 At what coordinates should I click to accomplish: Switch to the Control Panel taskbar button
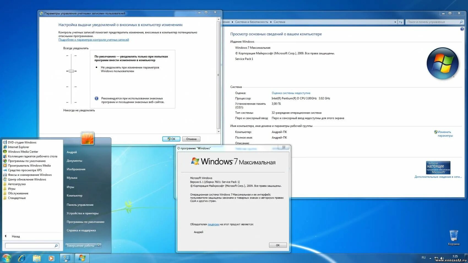[x=66, y=258]
